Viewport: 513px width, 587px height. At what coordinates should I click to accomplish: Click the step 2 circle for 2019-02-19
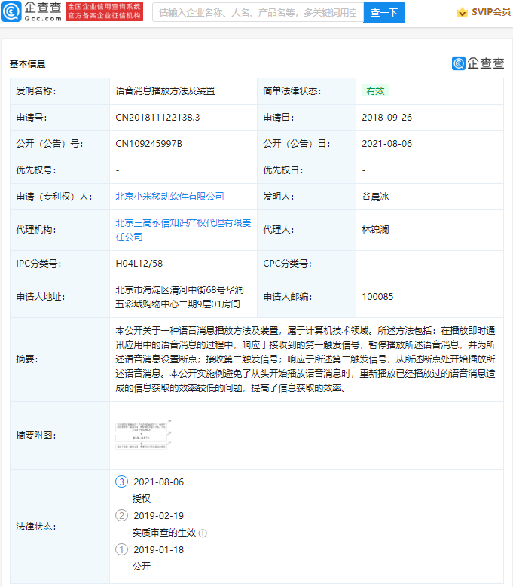(121, 515)
